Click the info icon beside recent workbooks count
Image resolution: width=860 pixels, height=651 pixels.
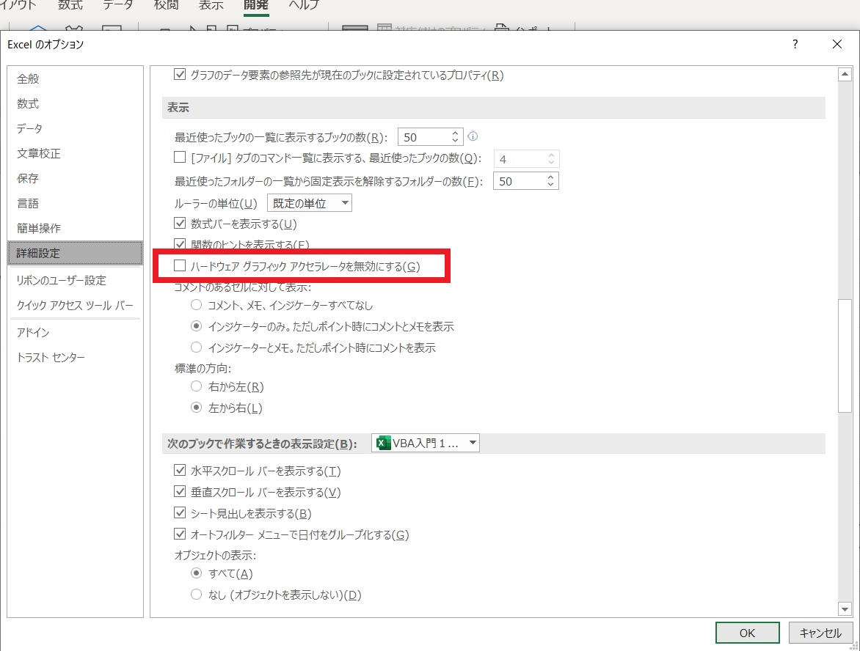point(473,136)
